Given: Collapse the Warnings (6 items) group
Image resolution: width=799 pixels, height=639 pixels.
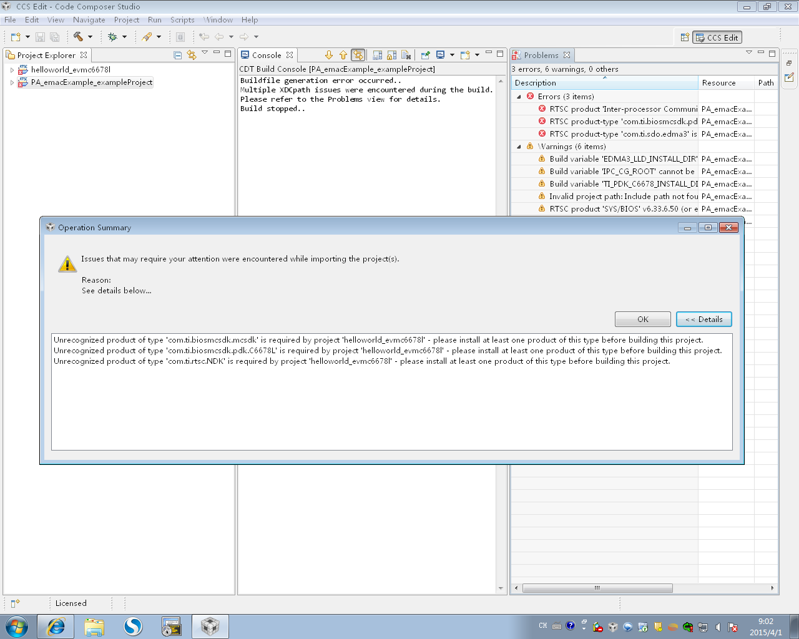Looking at the screenshot, I should [x=519, y=147].
